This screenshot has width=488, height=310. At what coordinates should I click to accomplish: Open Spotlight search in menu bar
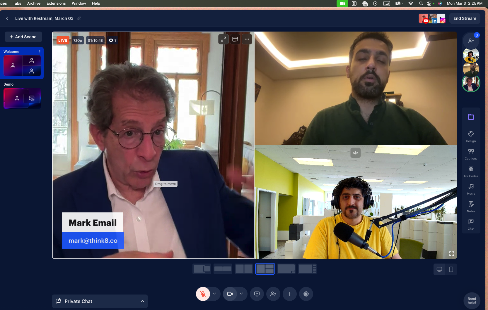tap(421, 4)
